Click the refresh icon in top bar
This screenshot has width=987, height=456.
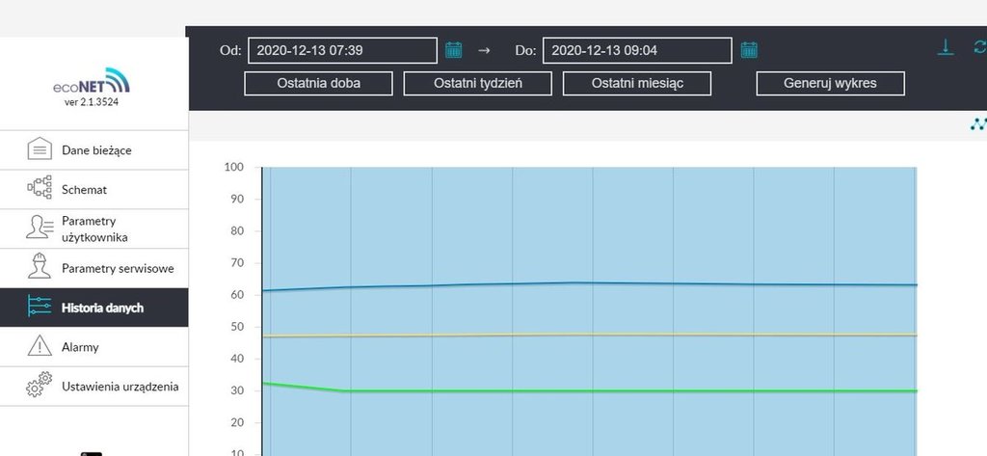[x=980, y=47]
